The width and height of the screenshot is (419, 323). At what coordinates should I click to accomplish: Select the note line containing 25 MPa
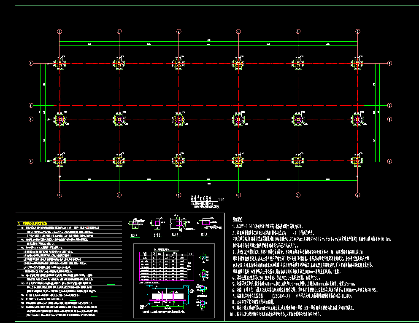[312, 239]
